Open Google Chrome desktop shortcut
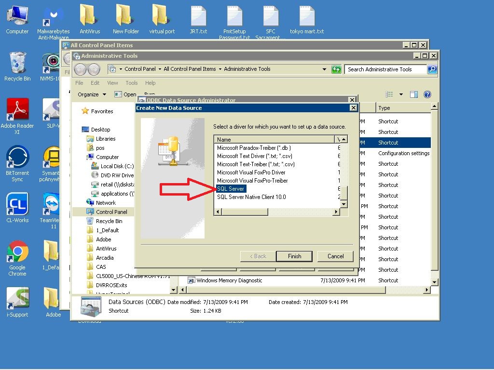Screen dimensions: 494x370 click(17, 252)
